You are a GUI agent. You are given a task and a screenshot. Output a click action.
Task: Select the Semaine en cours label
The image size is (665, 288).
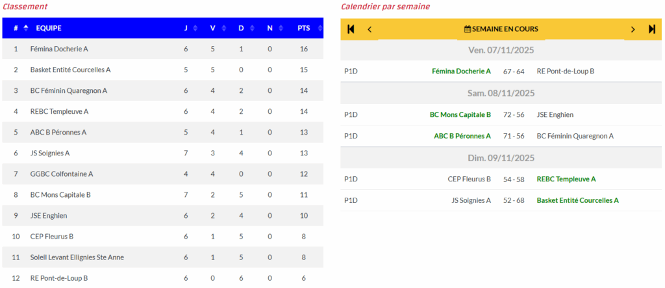point(505,29)
